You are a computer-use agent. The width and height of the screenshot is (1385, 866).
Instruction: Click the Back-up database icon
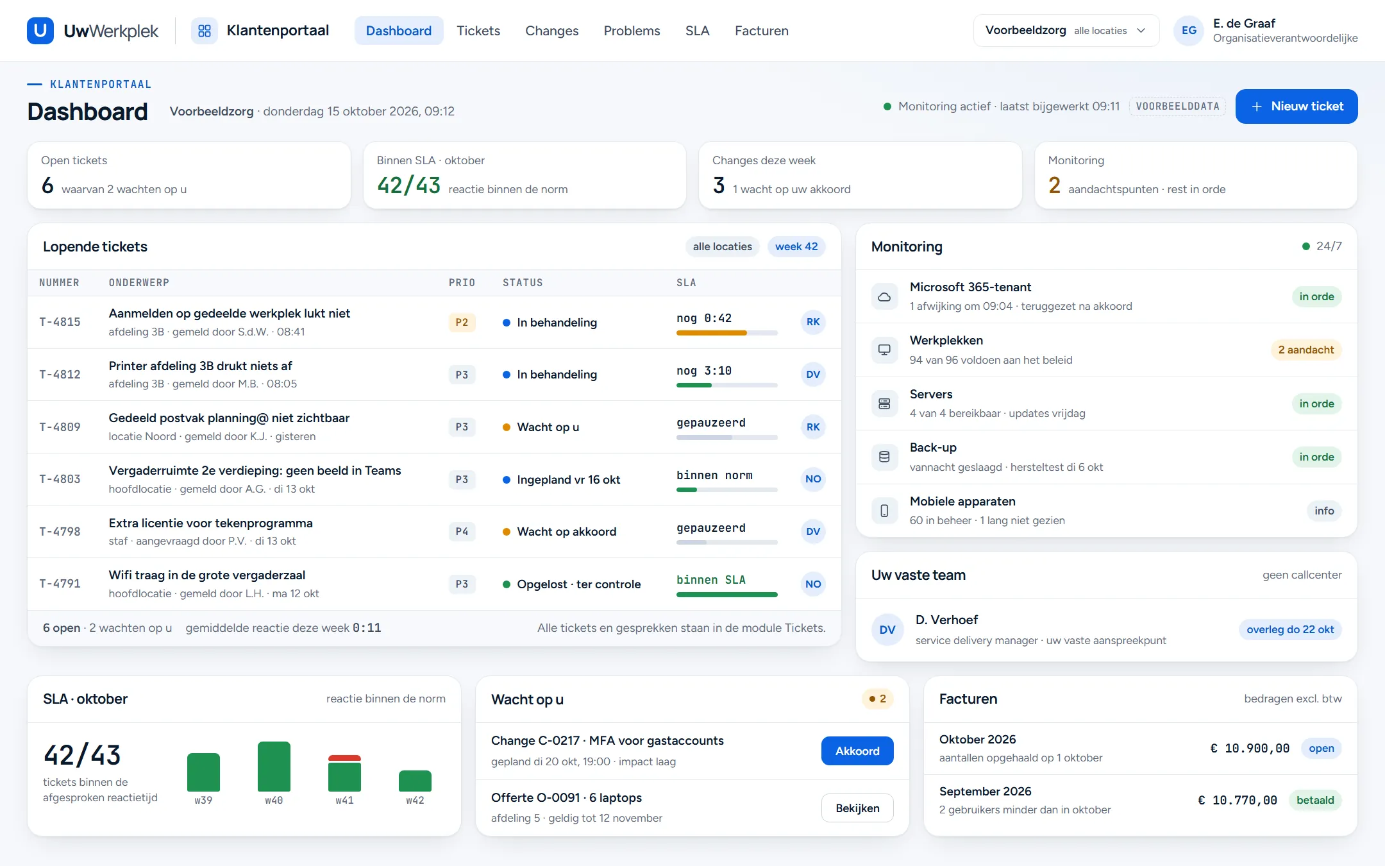point(884,457)
